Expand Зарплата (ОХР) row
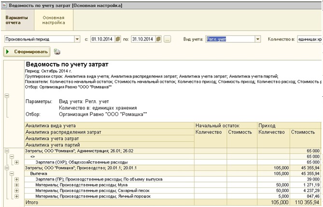The width and height of the screenshot is (323, 207). click(x=17, y=162)
